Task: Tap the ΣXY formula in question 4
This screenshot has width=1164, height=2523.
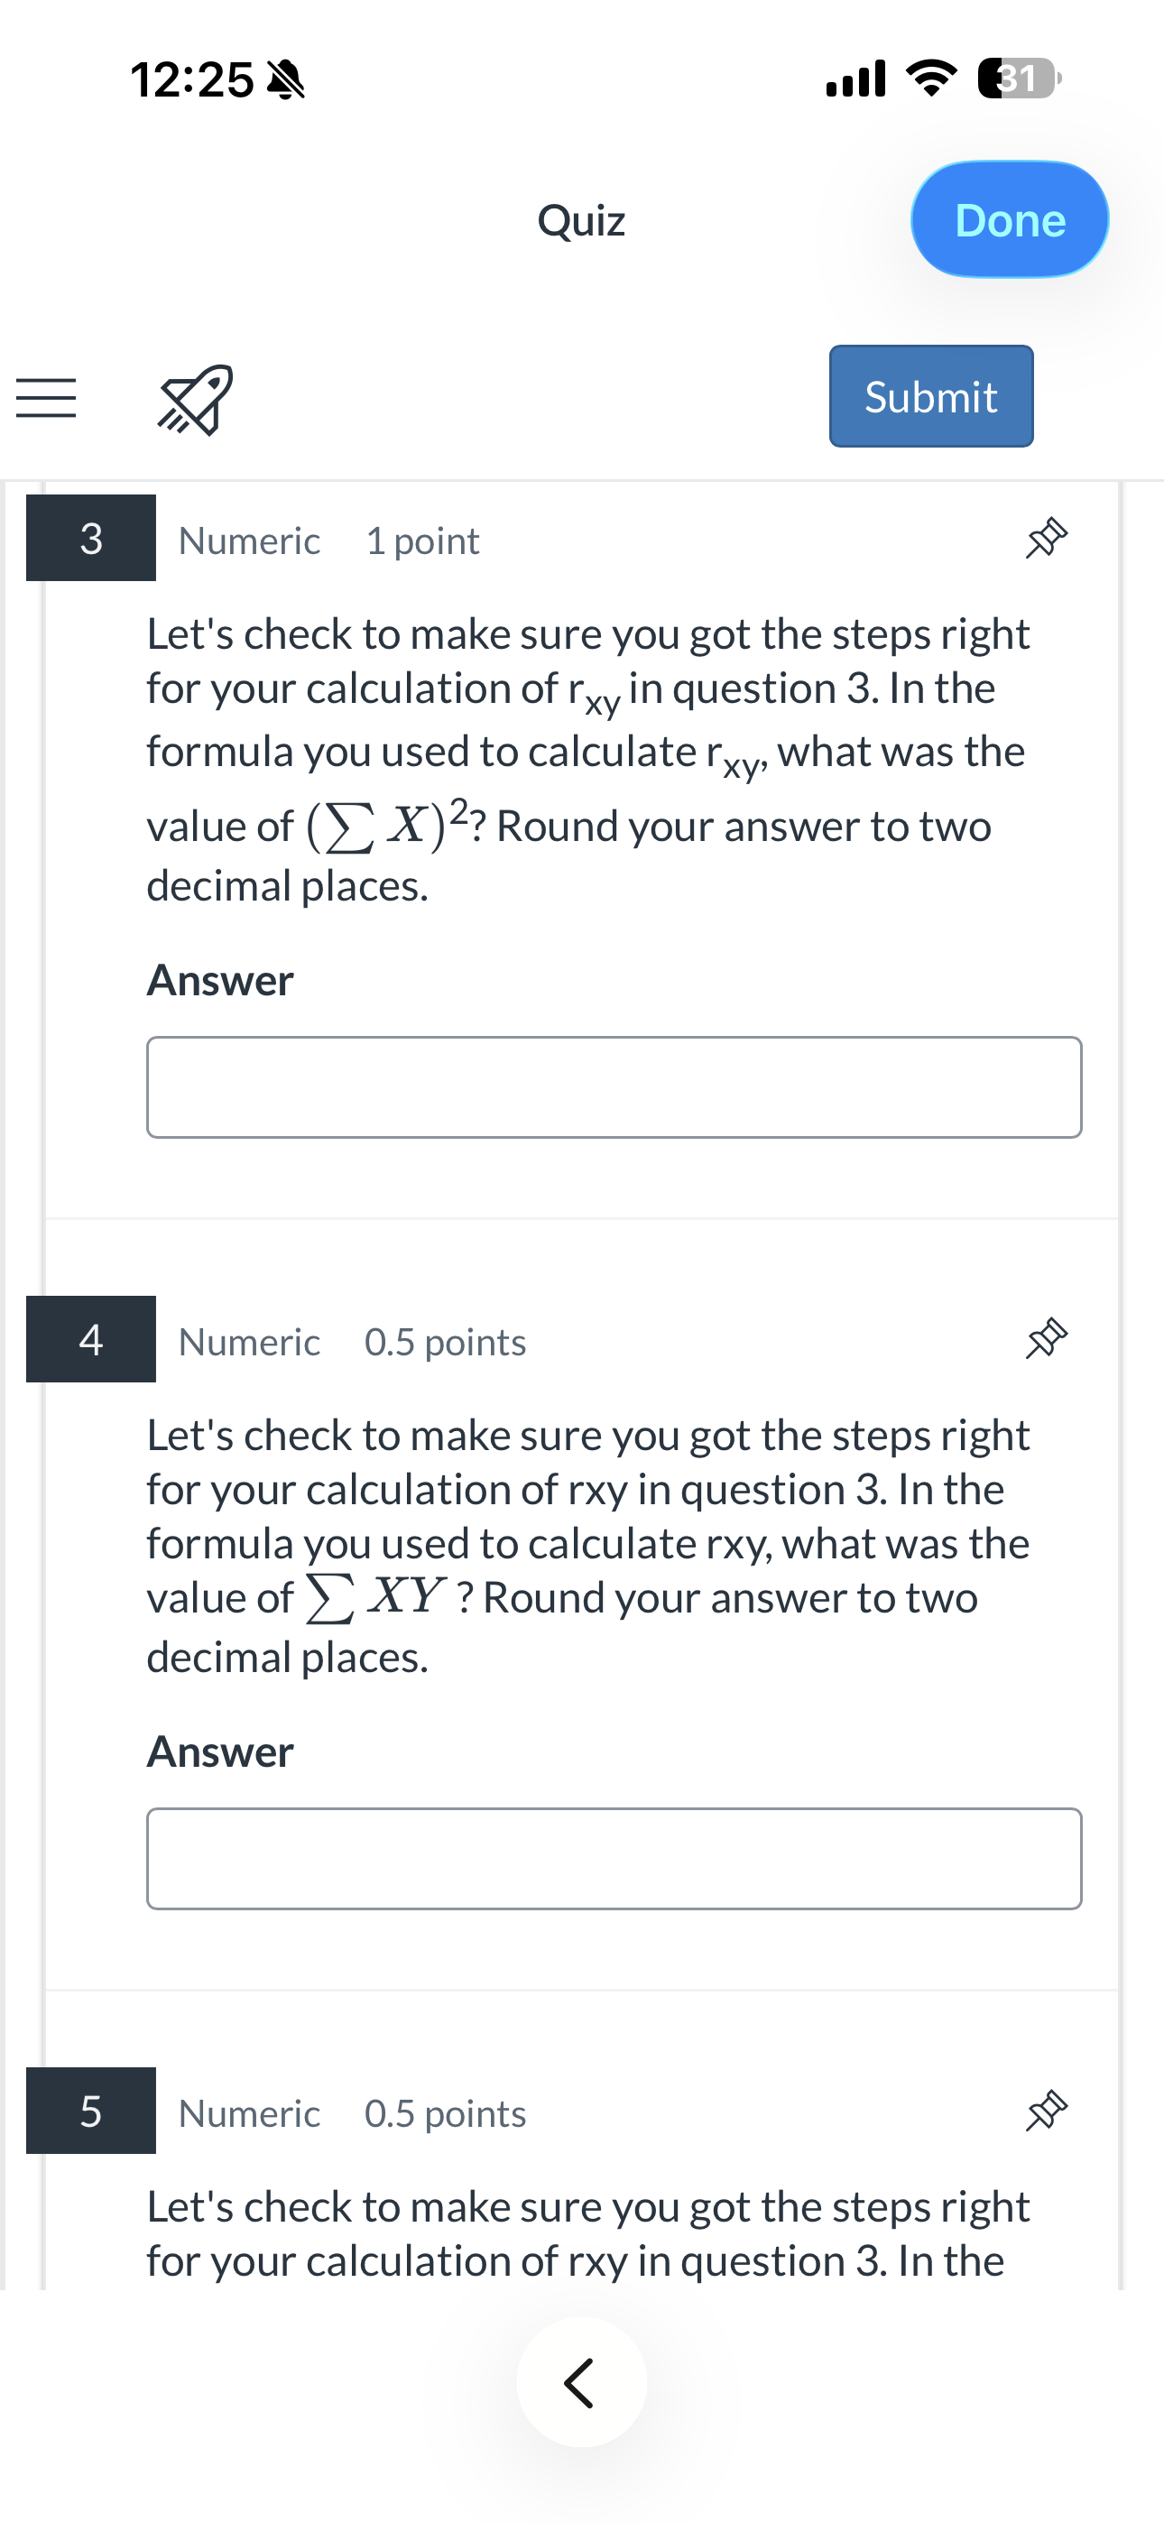Action: pos(376,1597)
